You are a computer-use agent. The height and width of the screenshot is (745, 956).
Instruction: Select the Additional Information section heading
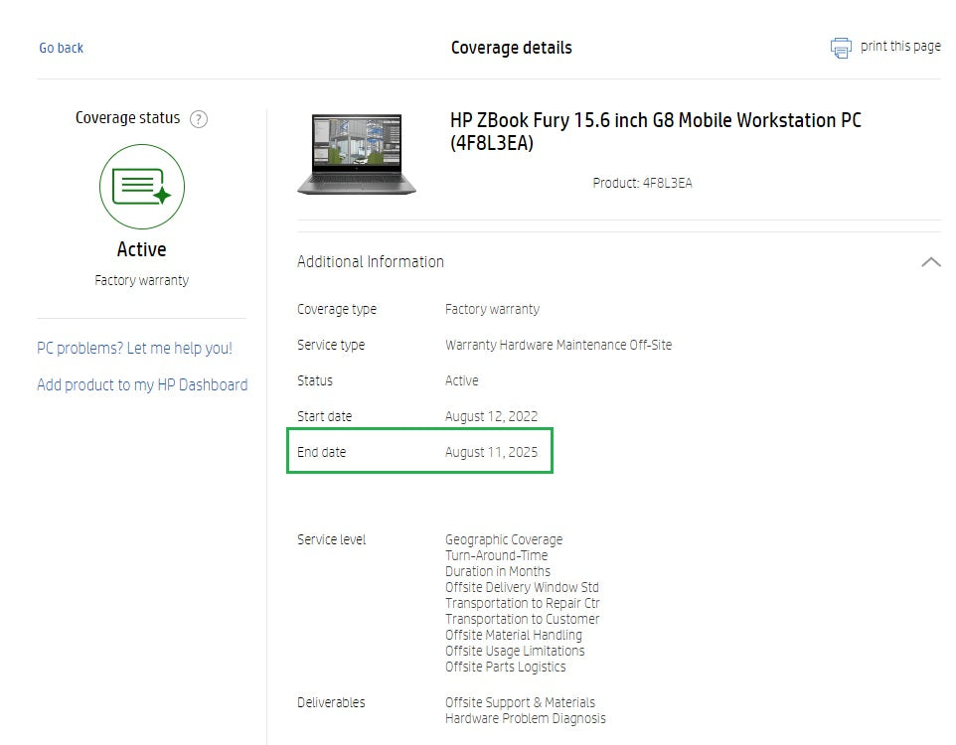pos(370,261)
